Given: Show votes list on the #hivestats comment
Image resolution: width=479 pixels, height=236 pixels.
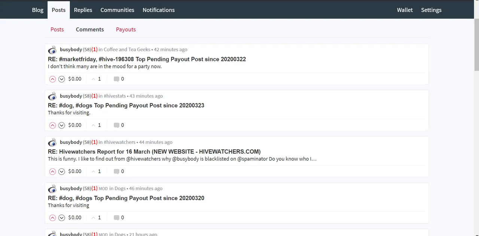Looking at the screenshot, I should pos(96,125).
